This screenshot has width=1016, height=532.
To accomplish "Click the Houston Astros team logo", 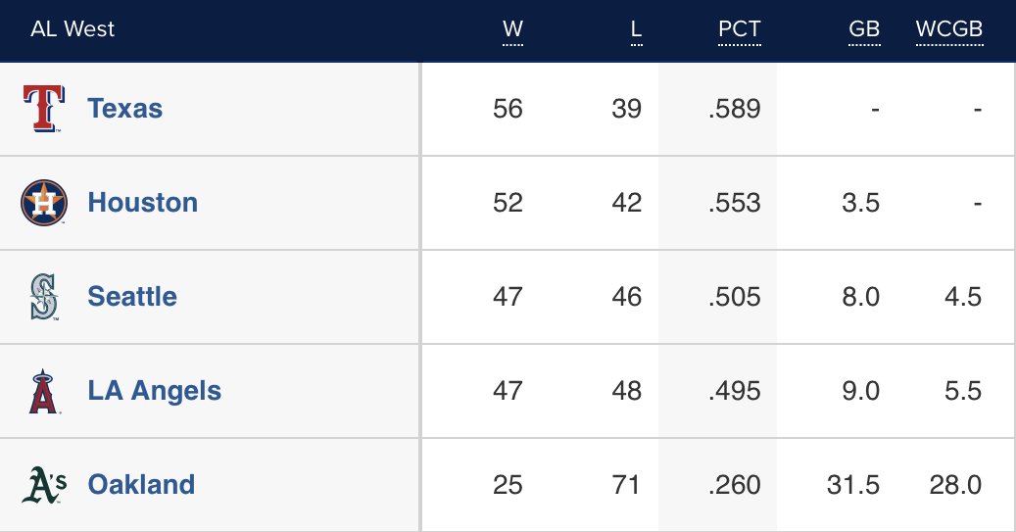I will 43,202.
